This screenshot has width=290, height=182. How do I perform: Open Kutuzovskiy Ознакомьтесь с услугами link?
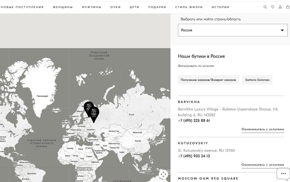point(263,165)
